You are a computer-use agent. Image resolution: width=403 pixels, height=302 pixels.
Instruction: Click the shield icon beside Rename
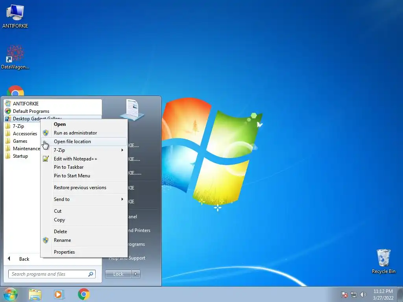46,240
